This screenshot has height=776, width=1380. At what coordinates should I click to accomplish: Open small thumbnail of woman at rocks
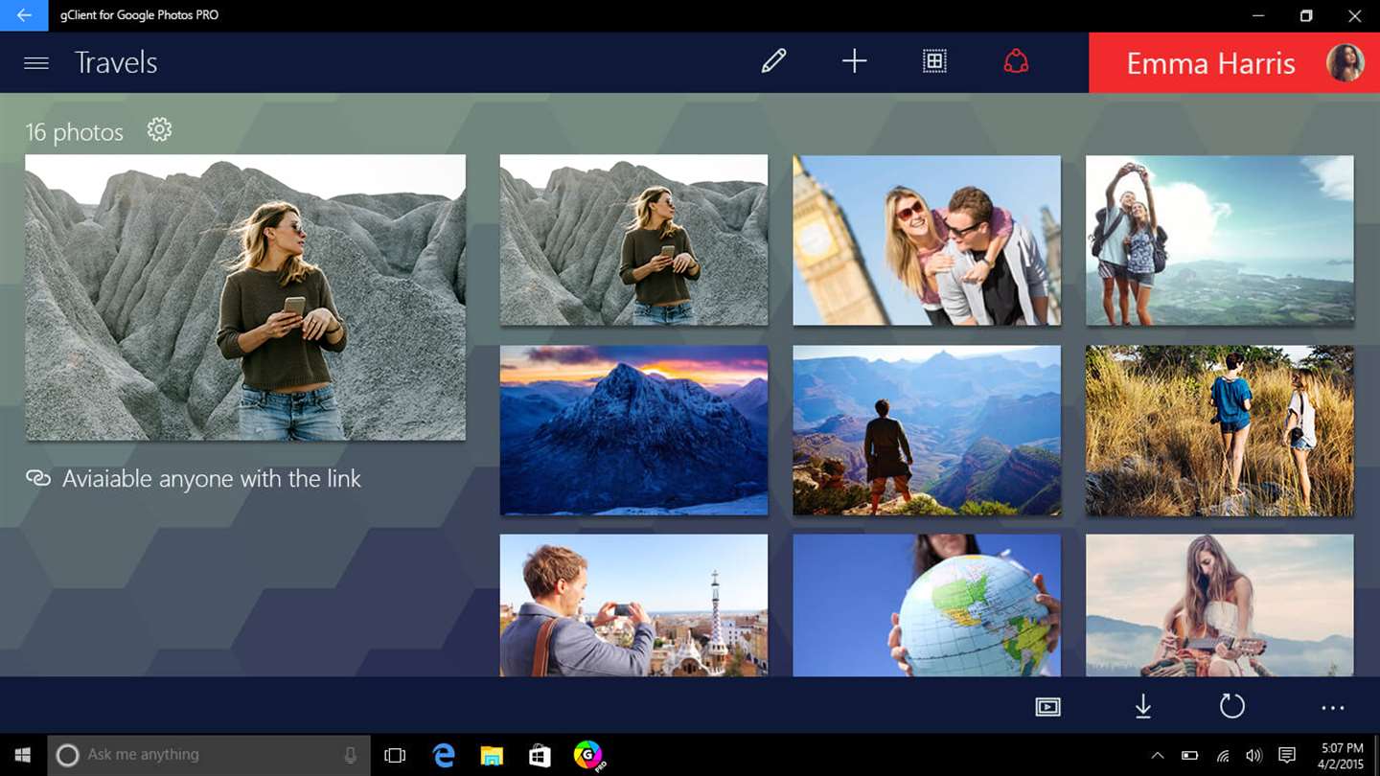[633, 240]
